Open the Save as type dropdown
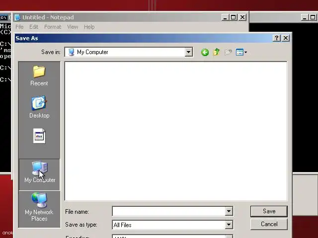 click(229, 225)
